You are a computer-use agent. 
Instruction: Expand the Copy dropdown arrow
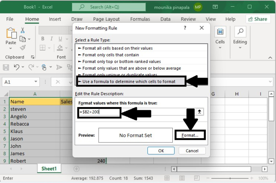[29, 39]
